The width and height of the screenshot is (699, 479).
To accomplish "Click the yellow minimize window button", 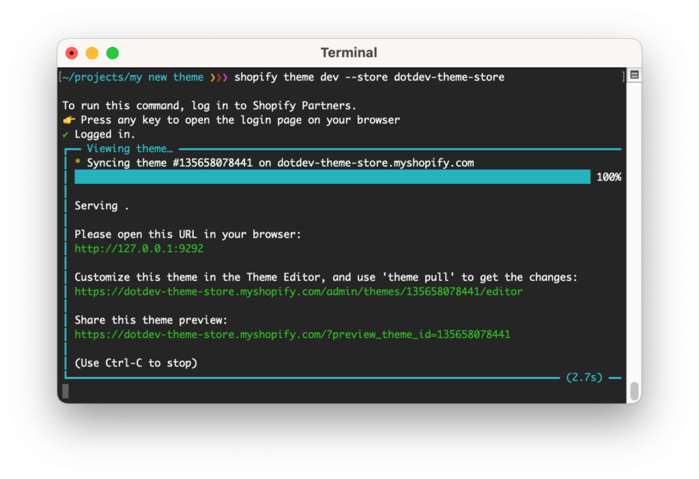I will [92, 53].
